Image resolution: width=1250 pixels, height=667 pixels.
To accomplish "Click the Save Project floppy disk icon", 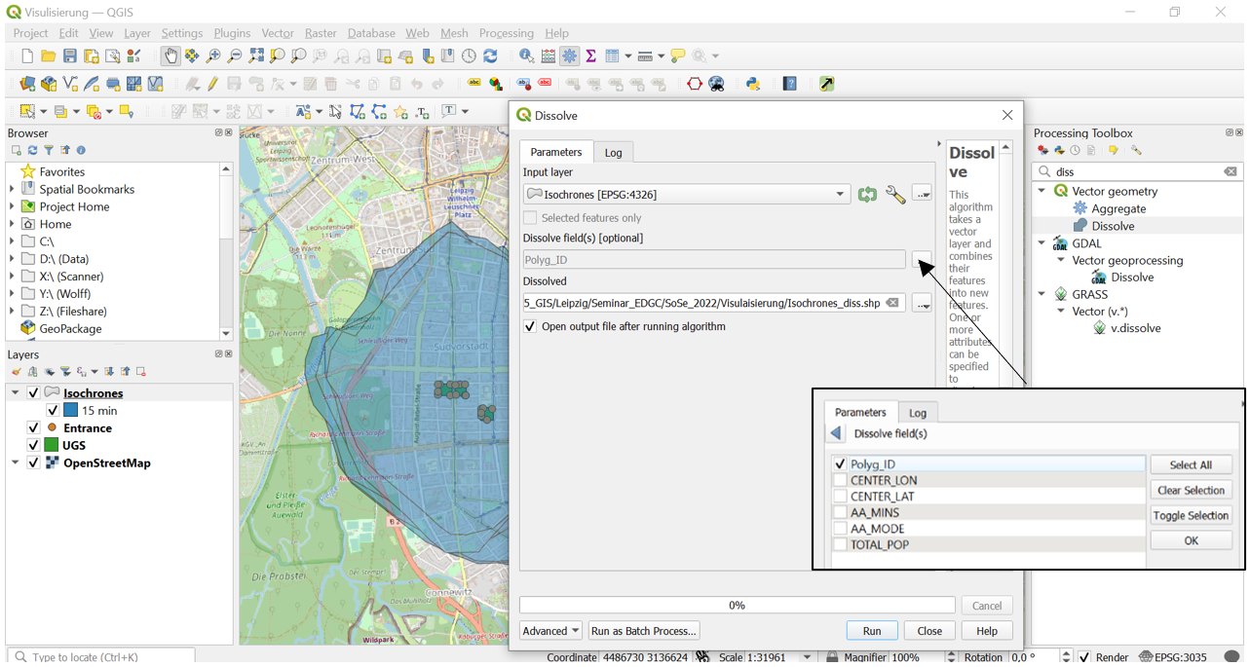I will pos(70,56).
